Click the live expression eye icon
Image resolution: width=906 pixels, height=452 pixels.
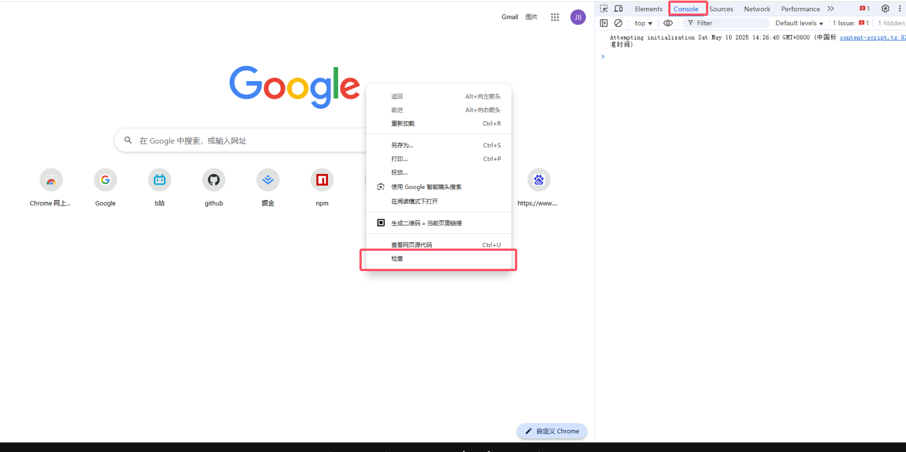point(668,23)
